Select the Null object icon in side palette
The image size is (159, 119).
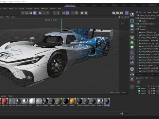(x=132, y=15)
